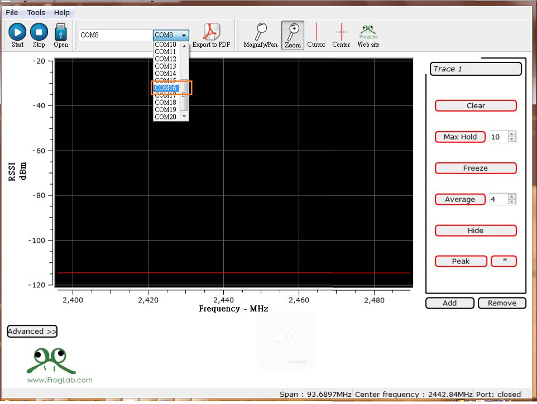The image size is (537, 404).
Task: Open the File menu
Action: pos(12,12)
